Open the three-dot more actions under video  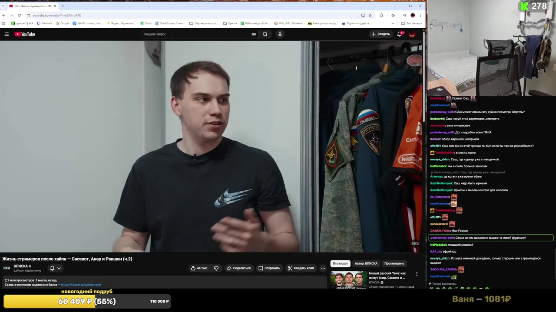click(x=323, y=268)
